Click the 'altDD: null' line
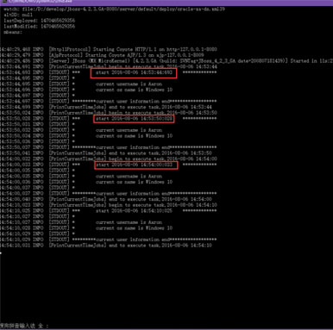333x330 pixels. [x=18, y=15]
